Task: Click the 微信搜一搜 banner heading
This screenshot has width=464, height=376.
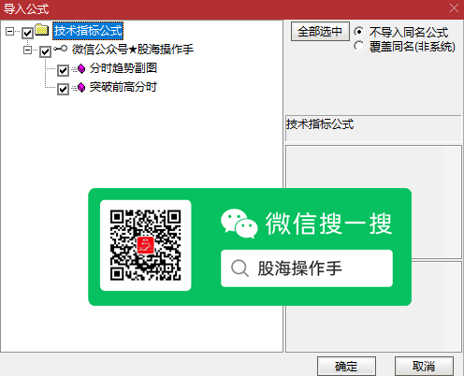Action: [x=328, y=224]
